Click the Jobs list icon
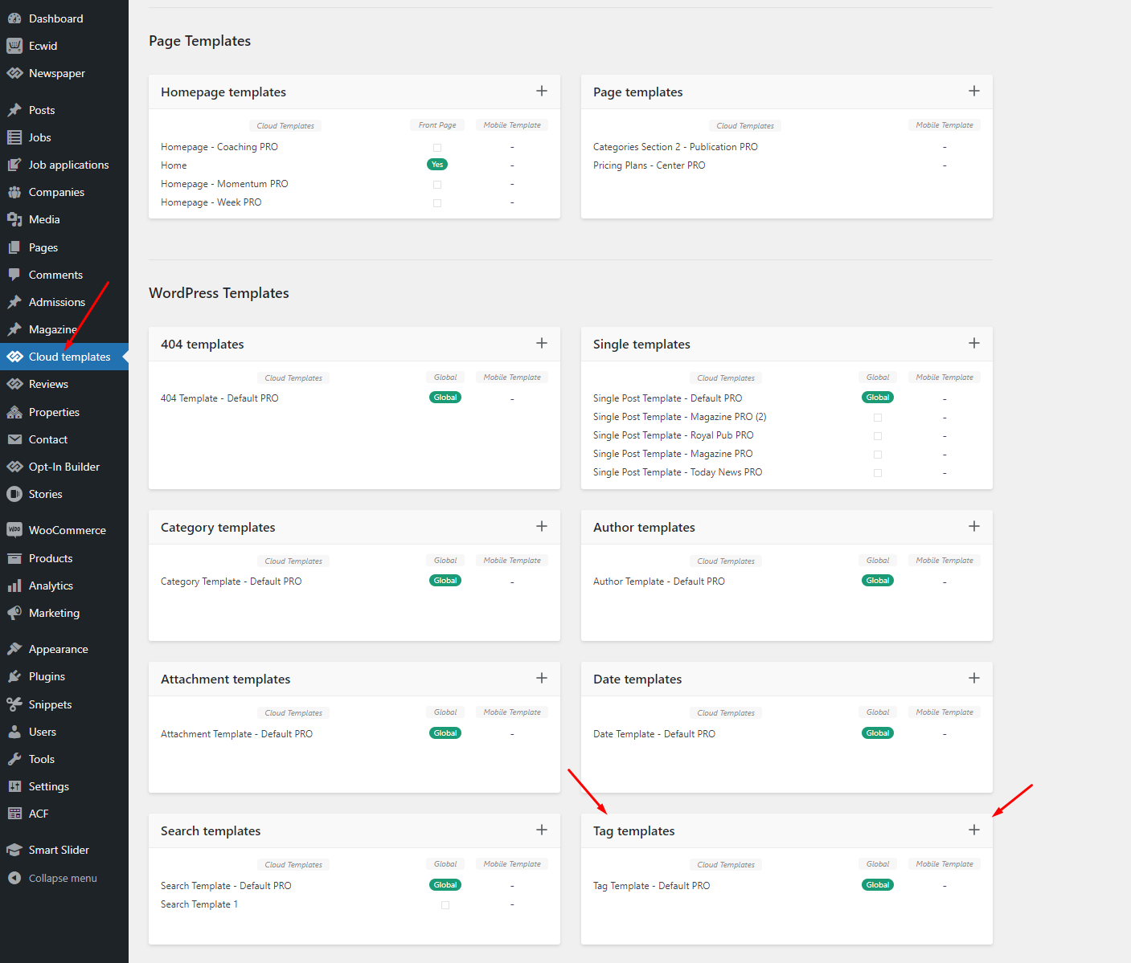1131x963 pixels. tap(14, 137)
